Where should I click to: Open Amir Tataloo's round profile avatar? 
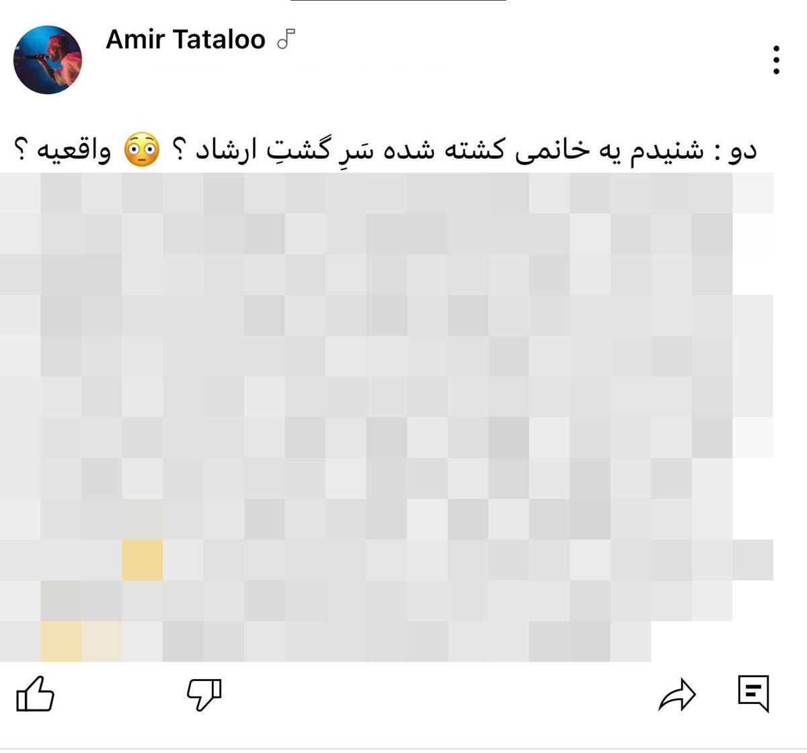pos(48,60)
